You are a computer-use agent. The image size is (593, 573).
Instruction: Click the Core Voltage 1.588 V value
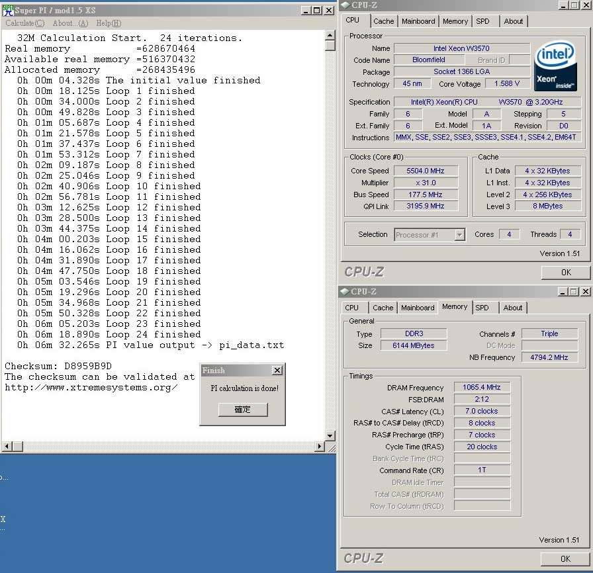pyautogui.click(x=507, y=83)
